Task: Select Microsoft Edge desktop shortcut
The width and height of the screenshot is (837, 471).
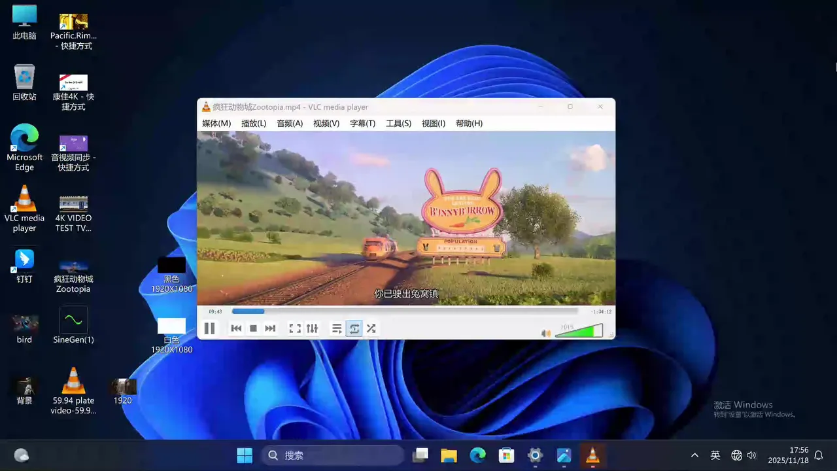Action: point(24,148)
